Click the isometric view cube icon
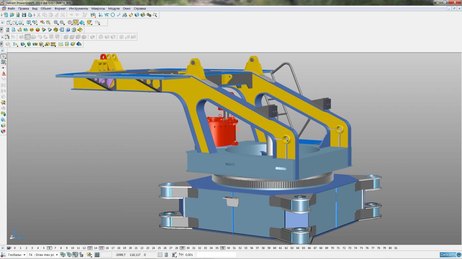Screen dimensions: 462x259 coord(28,22)
